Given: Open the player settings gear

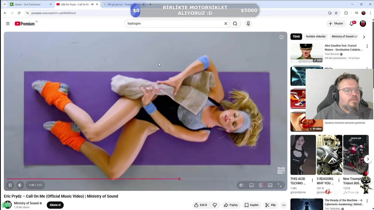Looking at the screenshot, I should click(x=261, y=185).
